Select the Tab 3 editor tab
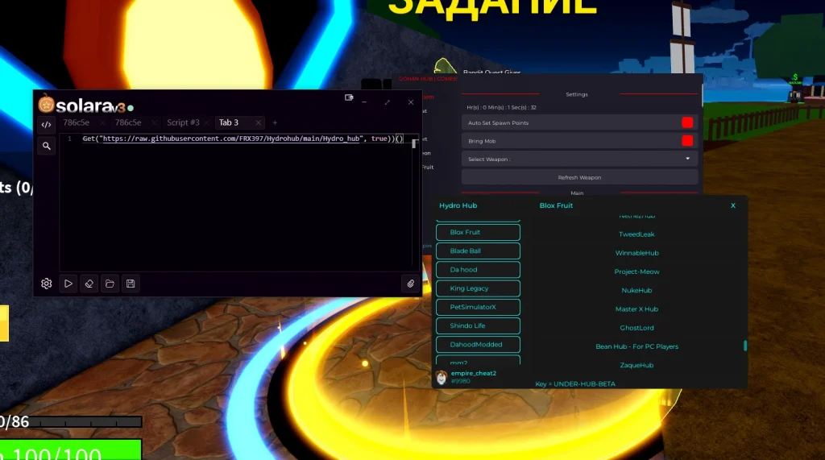This screenshot has width=825, height=460. 229,122
